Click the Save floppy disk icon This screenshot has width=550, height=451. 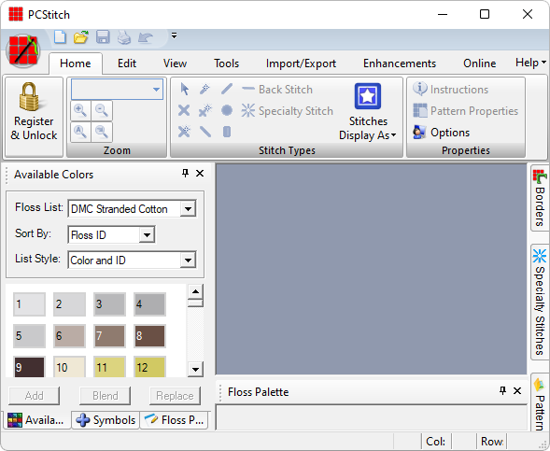coord(103,36)
